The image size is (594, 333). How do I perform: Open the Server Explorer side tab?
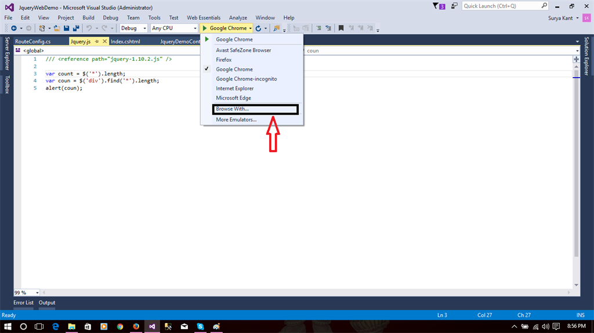7,53
